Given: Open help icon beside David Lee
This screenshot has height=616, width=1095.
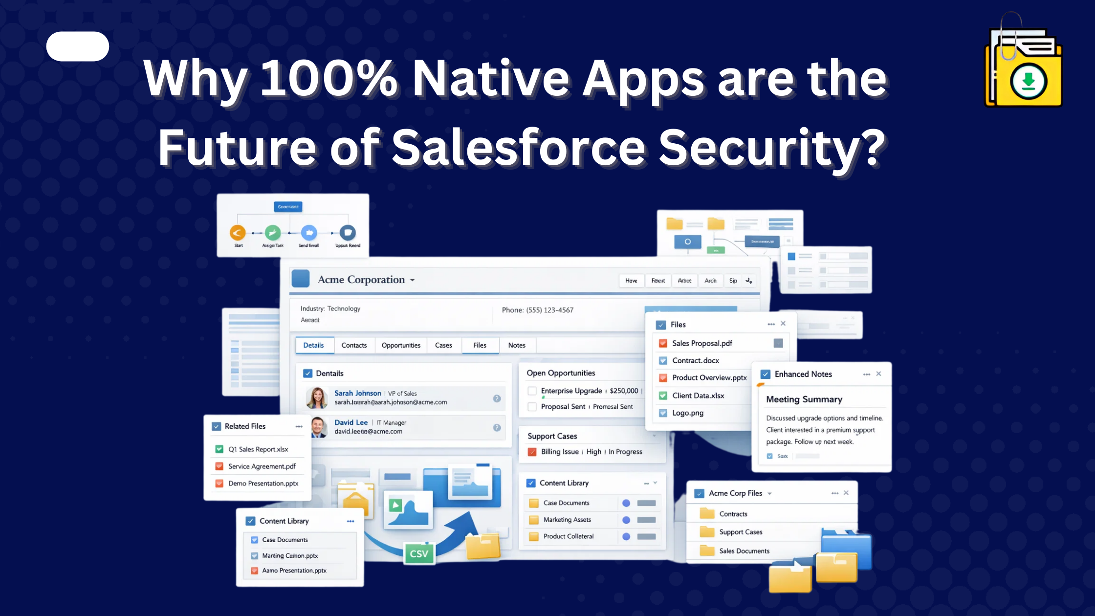Looking at the screenshot, I should pos(497,427).
